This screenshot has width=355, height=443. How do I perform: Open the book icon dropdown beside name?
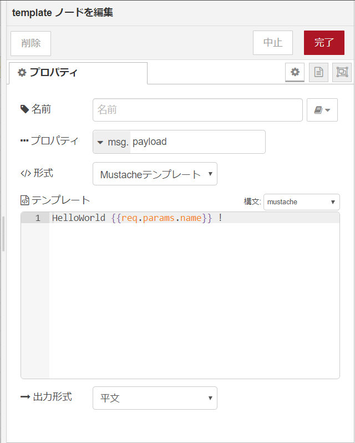tap(322, 110)
